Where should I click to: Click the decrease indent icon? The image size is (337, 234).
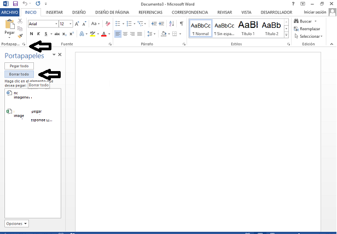click(154, 24)
